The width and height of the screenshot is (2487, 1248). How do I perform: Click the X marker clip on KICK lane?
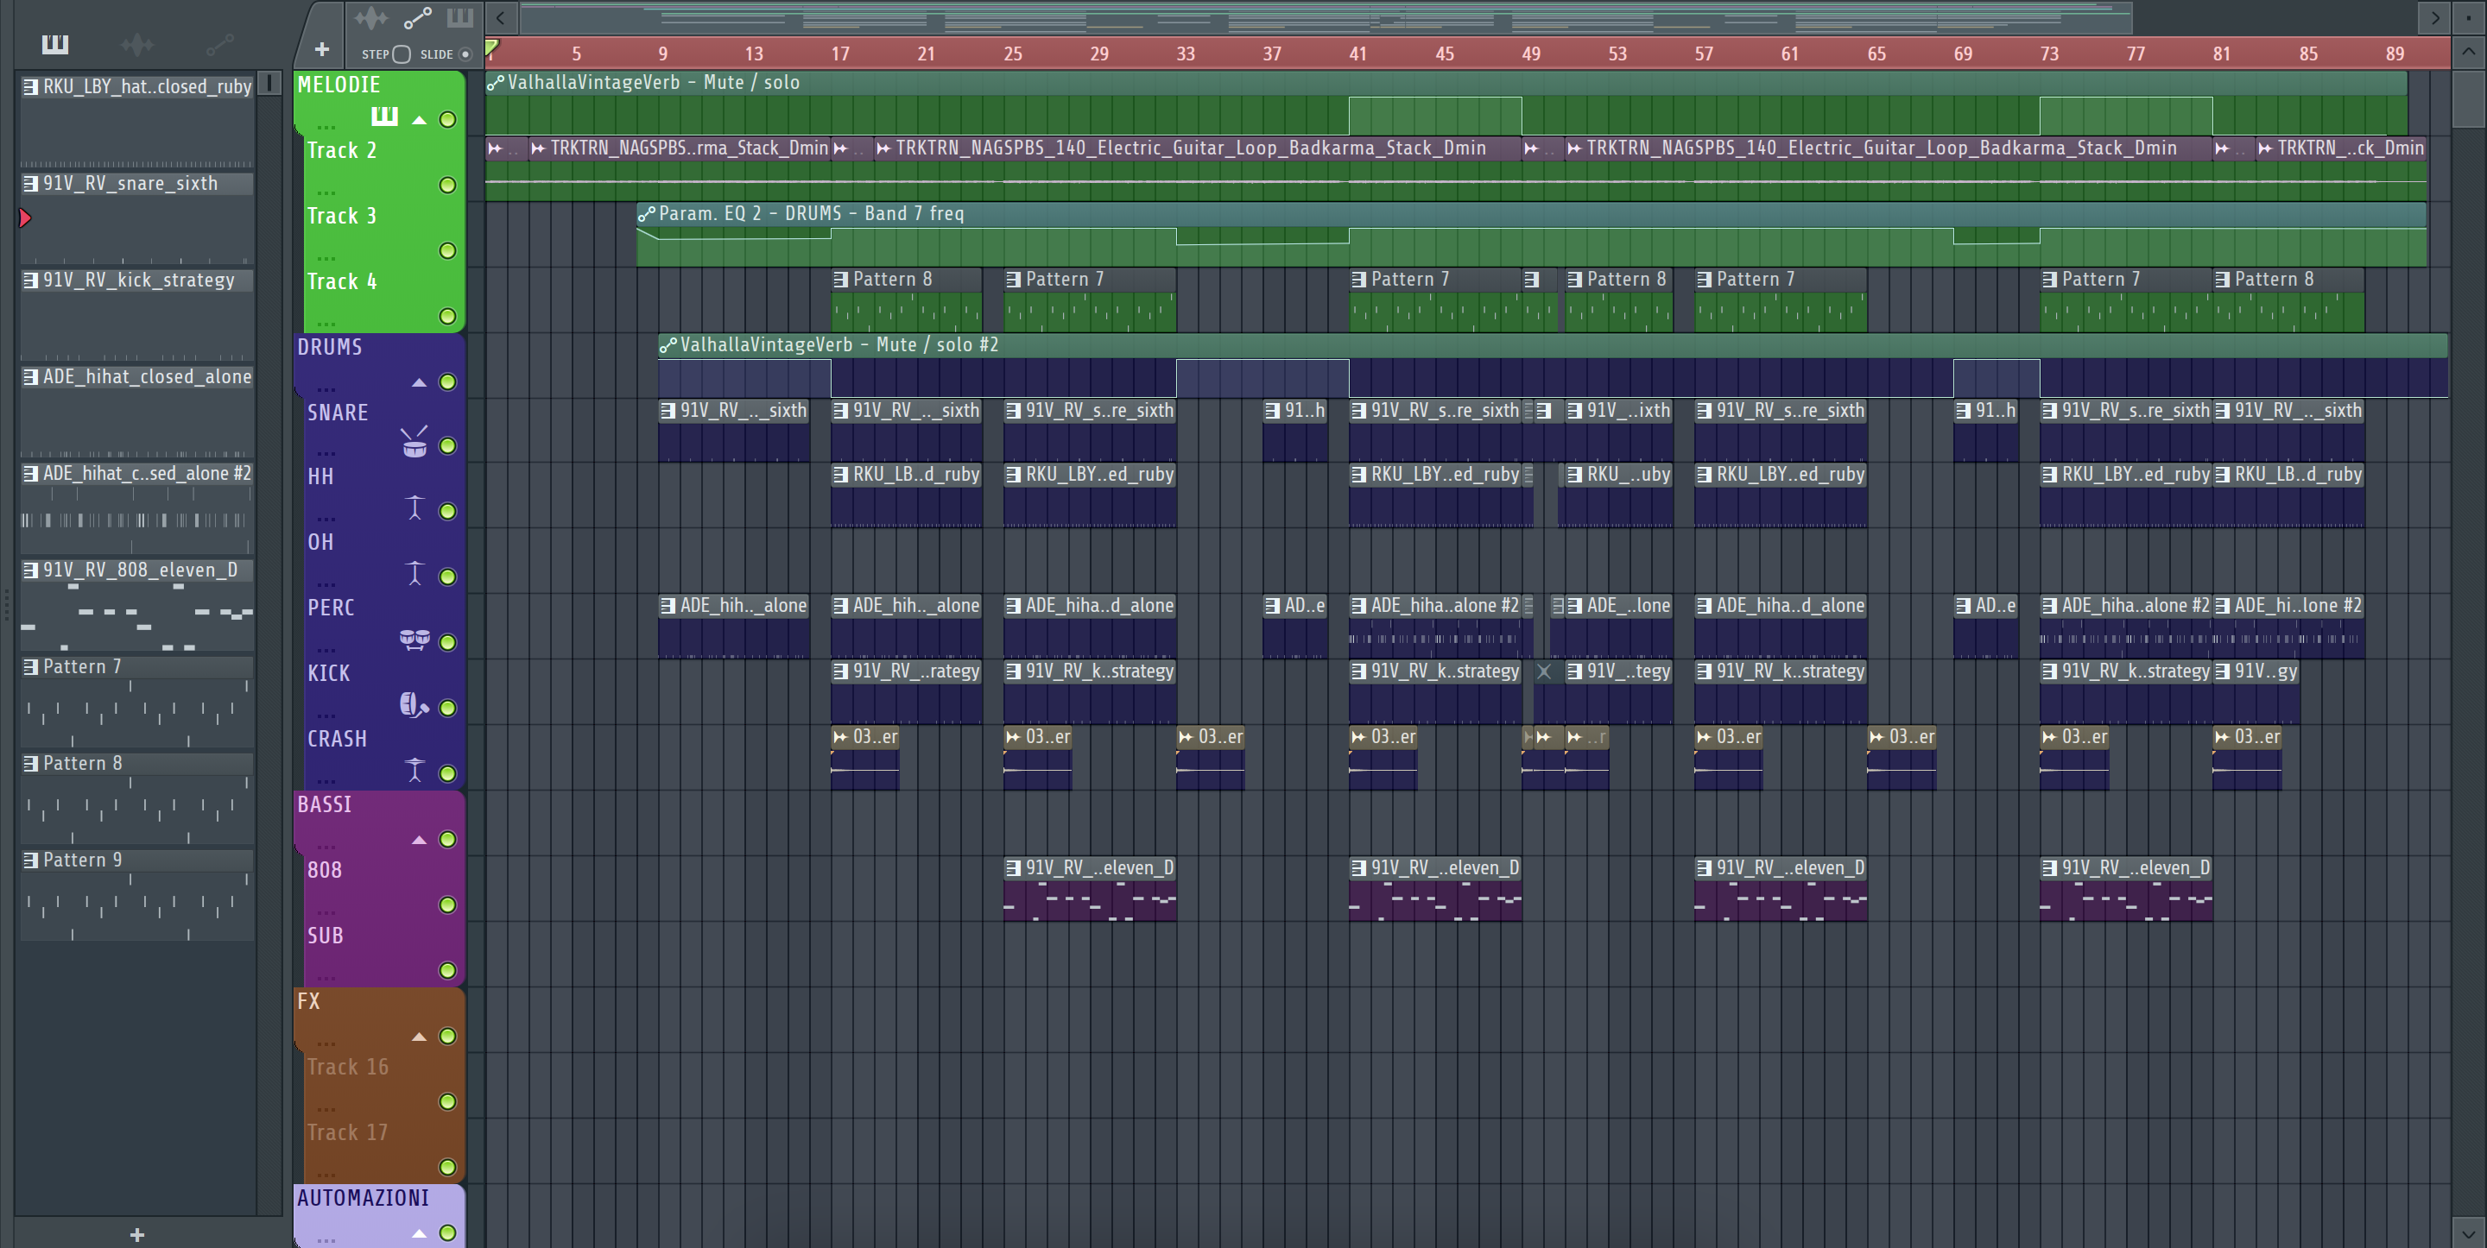[x=1544, y=671]
